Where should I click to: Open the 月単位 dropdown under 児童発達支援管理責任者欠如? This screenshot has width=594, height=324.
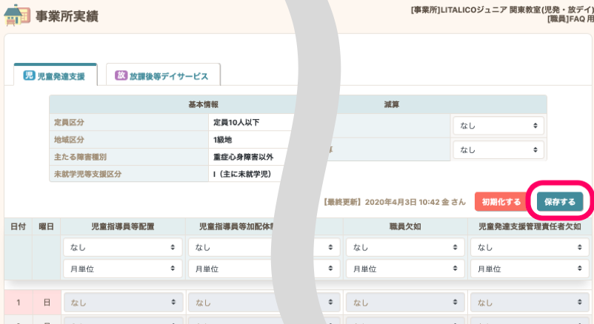pyautogui.click(x=530, y=269)
